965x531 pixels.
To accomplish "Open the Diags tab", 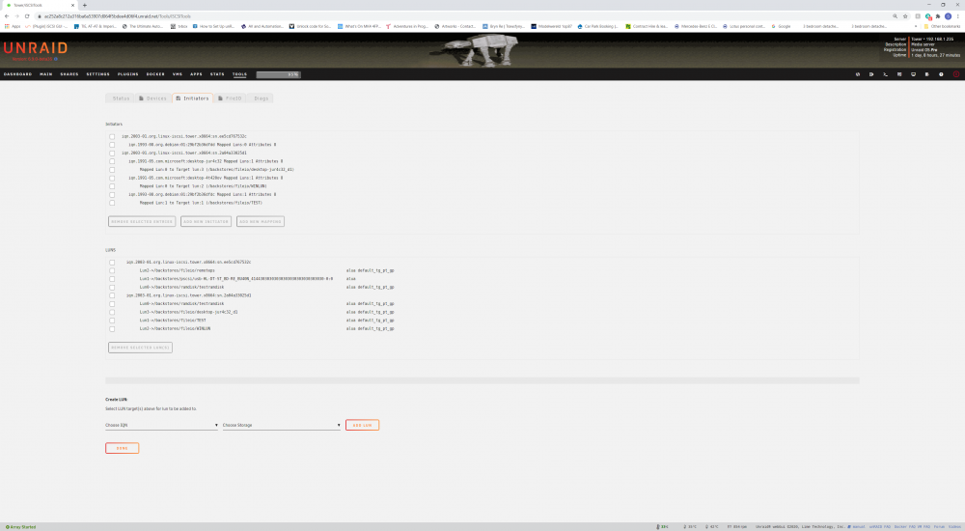I will tap(261, 98).
